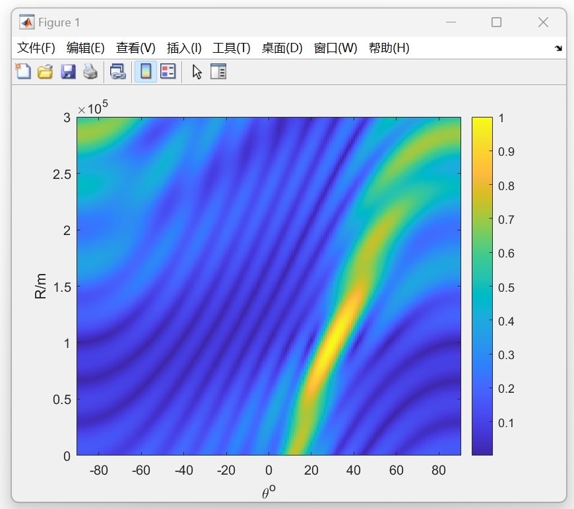Click the x-axis tick label 40
Image resolution: width=574 pixels, height=509 pixels.
pos(353,470)
